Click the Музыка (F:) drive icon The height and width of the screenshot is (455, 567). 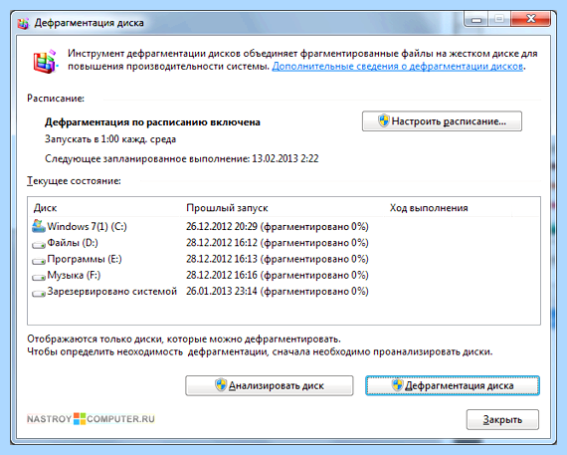pos(39,277)
